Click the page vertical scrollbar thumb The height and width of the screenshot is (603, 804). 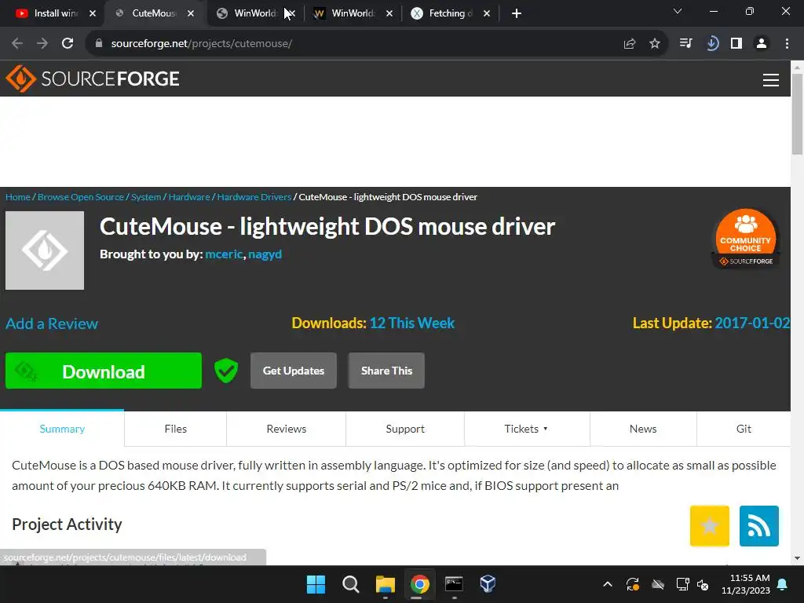pos(798,114)
